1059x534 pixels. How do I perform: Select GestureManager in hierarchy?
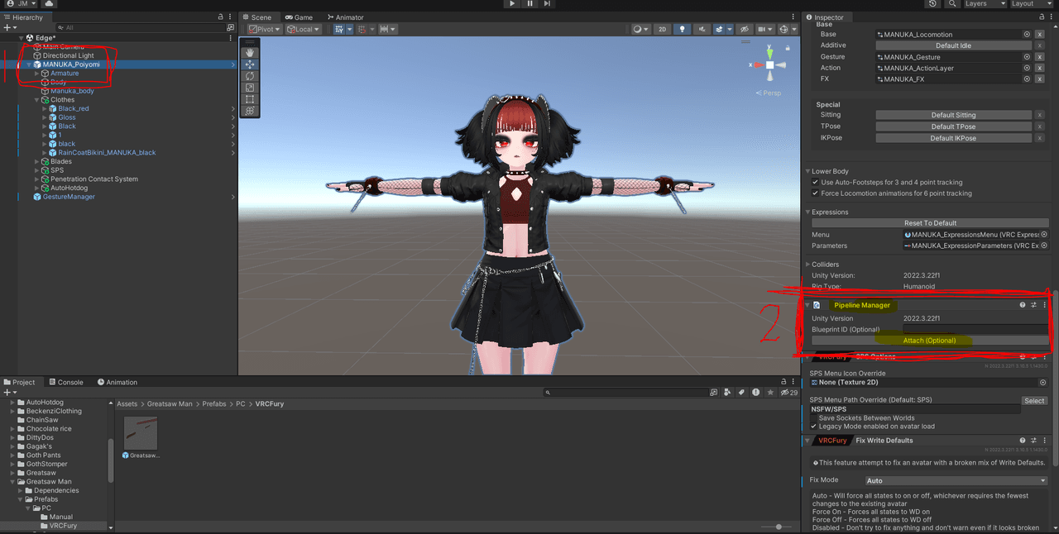(69, 197)
